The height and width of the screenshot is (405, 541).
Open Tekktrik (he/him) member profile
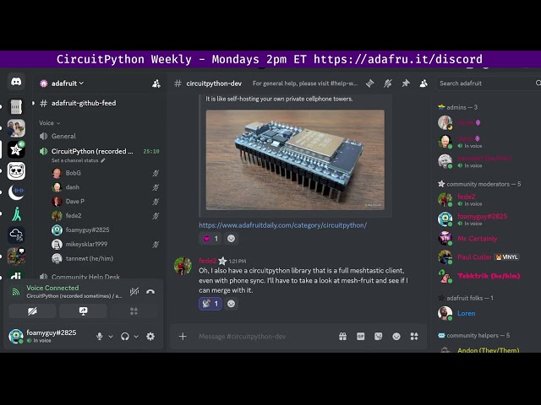click(489, 276)
